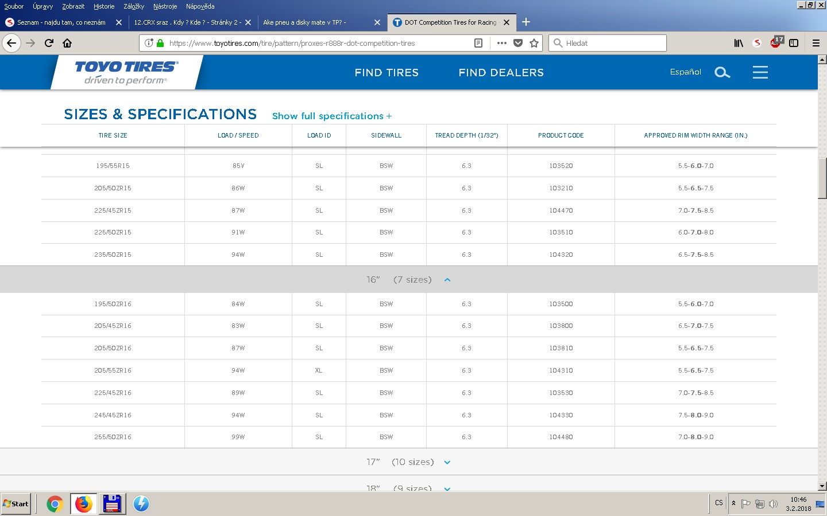The width and height of the screenshot is (827, 516).
Task: Click the FIND TIRES link
Action: coord(387,73)
